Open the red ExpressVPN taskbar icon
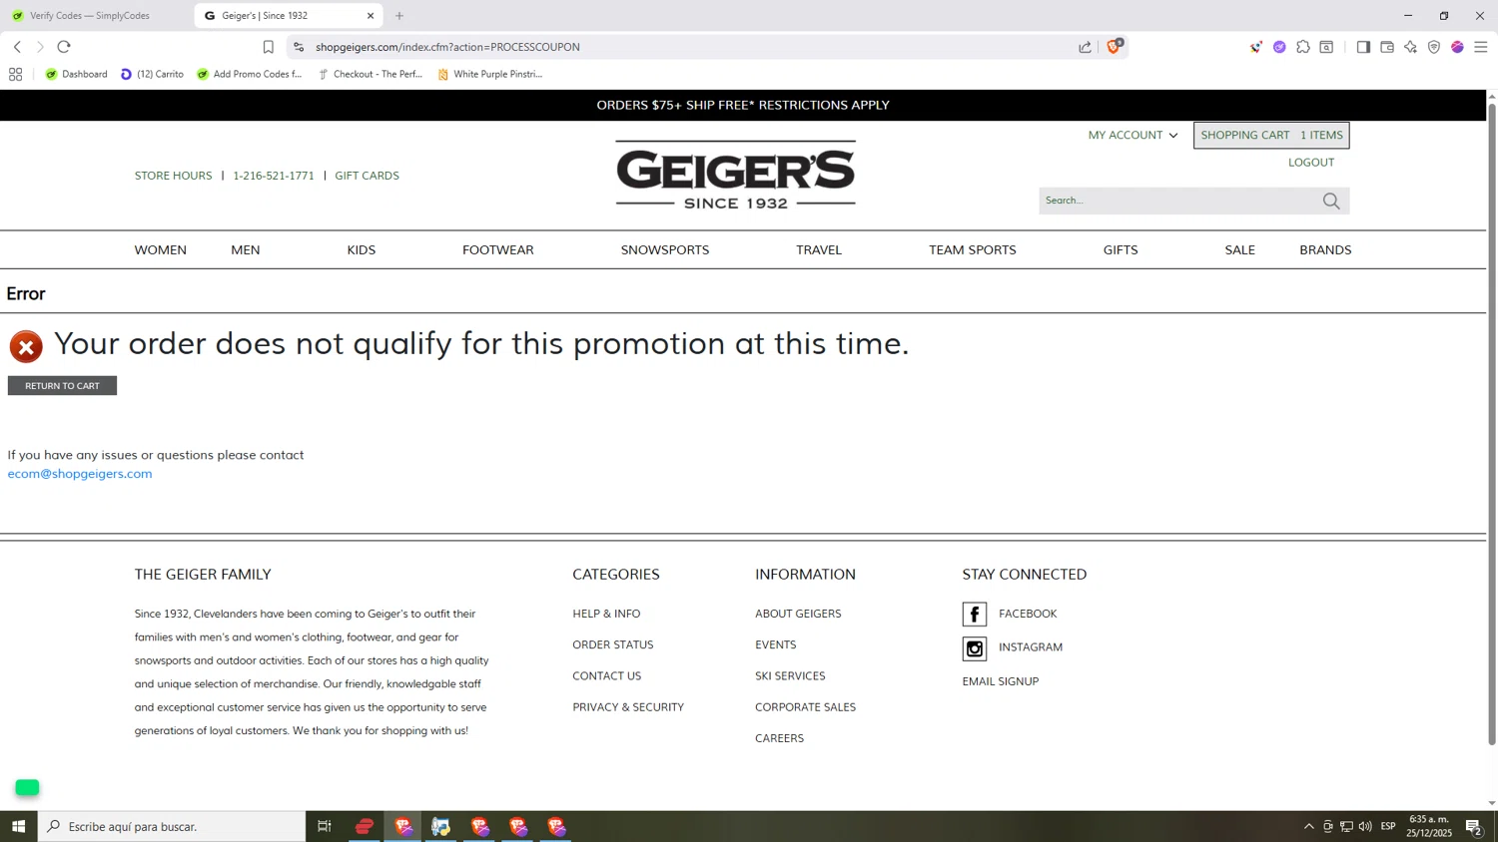This screenshot has width=1498, height=842. click(365, 826)
